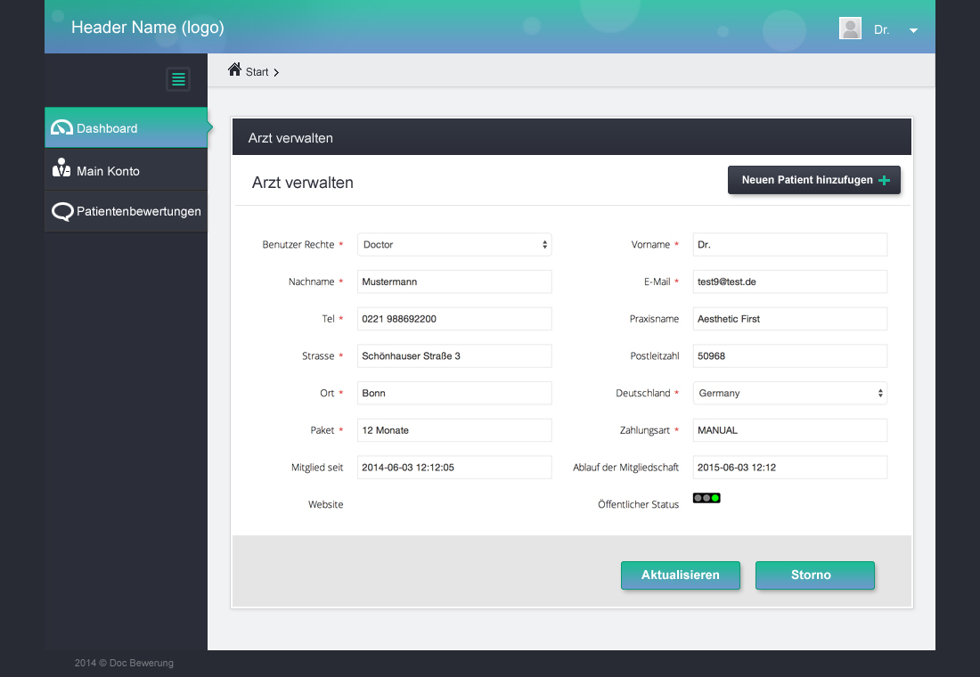Click the Dashboard gauge icon
This screenshot has height=677, width=980.
61,127
